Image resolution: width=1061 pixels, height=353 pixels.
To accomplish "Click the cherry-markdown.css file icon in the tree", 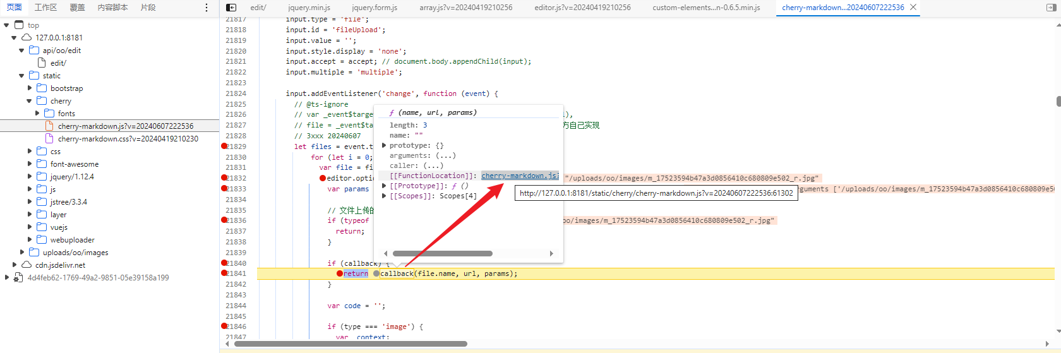I will (49, 139).
